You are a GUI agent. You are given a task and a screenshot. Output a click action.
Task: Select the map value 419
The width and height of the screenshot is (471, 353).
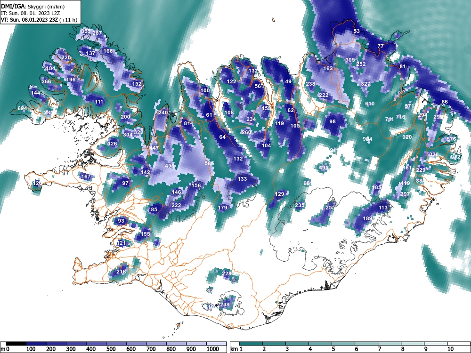pyautogui.click(x=405, y=183)
